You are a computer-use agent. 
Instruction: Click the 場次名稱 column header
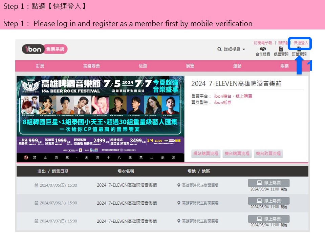coord(126,171)
